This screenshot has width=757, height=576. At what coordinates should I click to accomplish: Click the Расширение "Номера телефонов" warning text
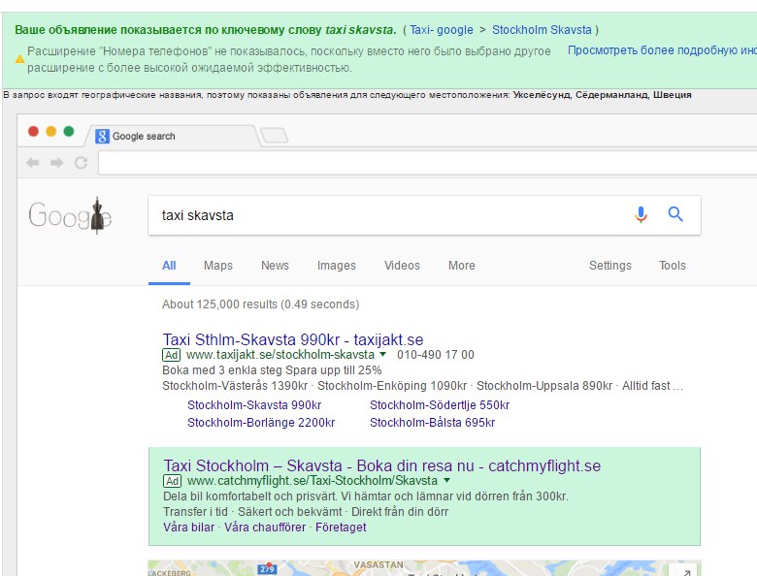click(x=288, y=59)
